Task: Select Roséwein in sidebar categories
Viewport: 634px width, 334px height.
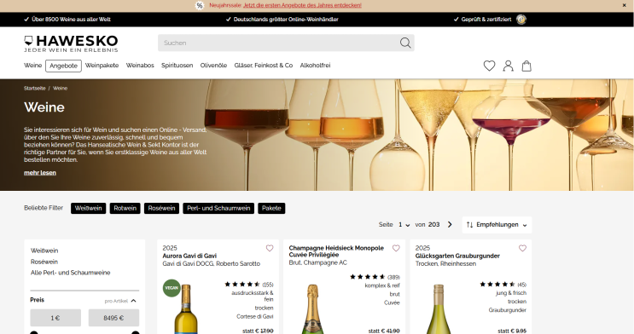Action: point(44,262)
